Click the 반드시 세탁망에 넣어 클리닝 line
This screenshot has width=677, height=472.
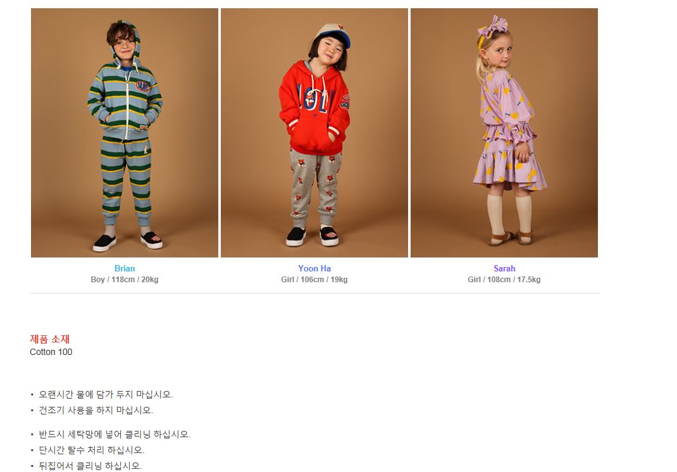tap(115, 434)
